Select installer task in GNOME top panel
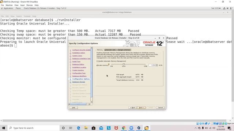The image size is (234, 131). click(x=45, y=8)
